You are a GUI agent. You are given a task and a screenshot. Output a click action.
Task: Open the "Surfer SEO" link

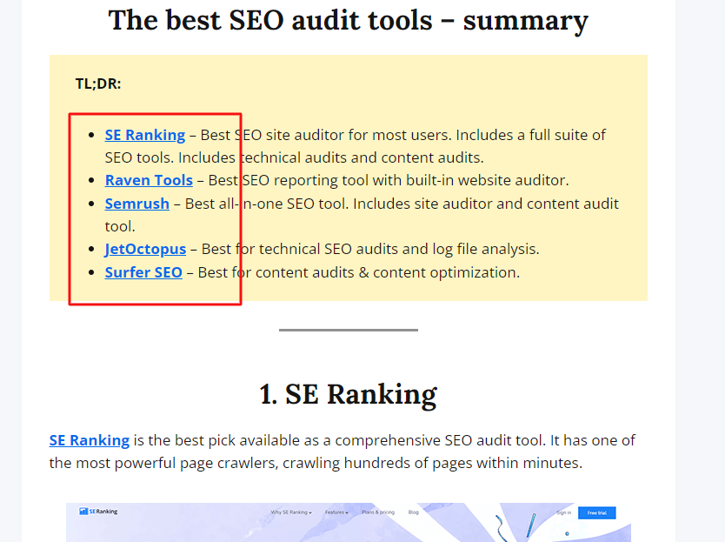(x=143, y=272)
